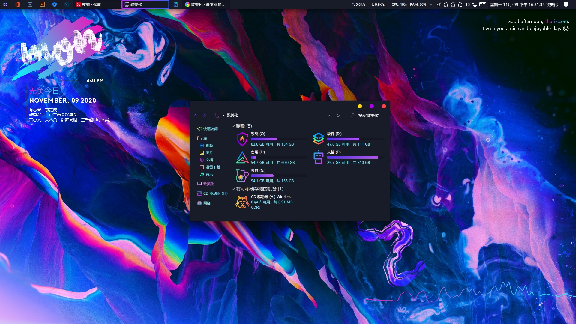
Task: Click the volume speaker tray icon
Action: tap(467, 4)
